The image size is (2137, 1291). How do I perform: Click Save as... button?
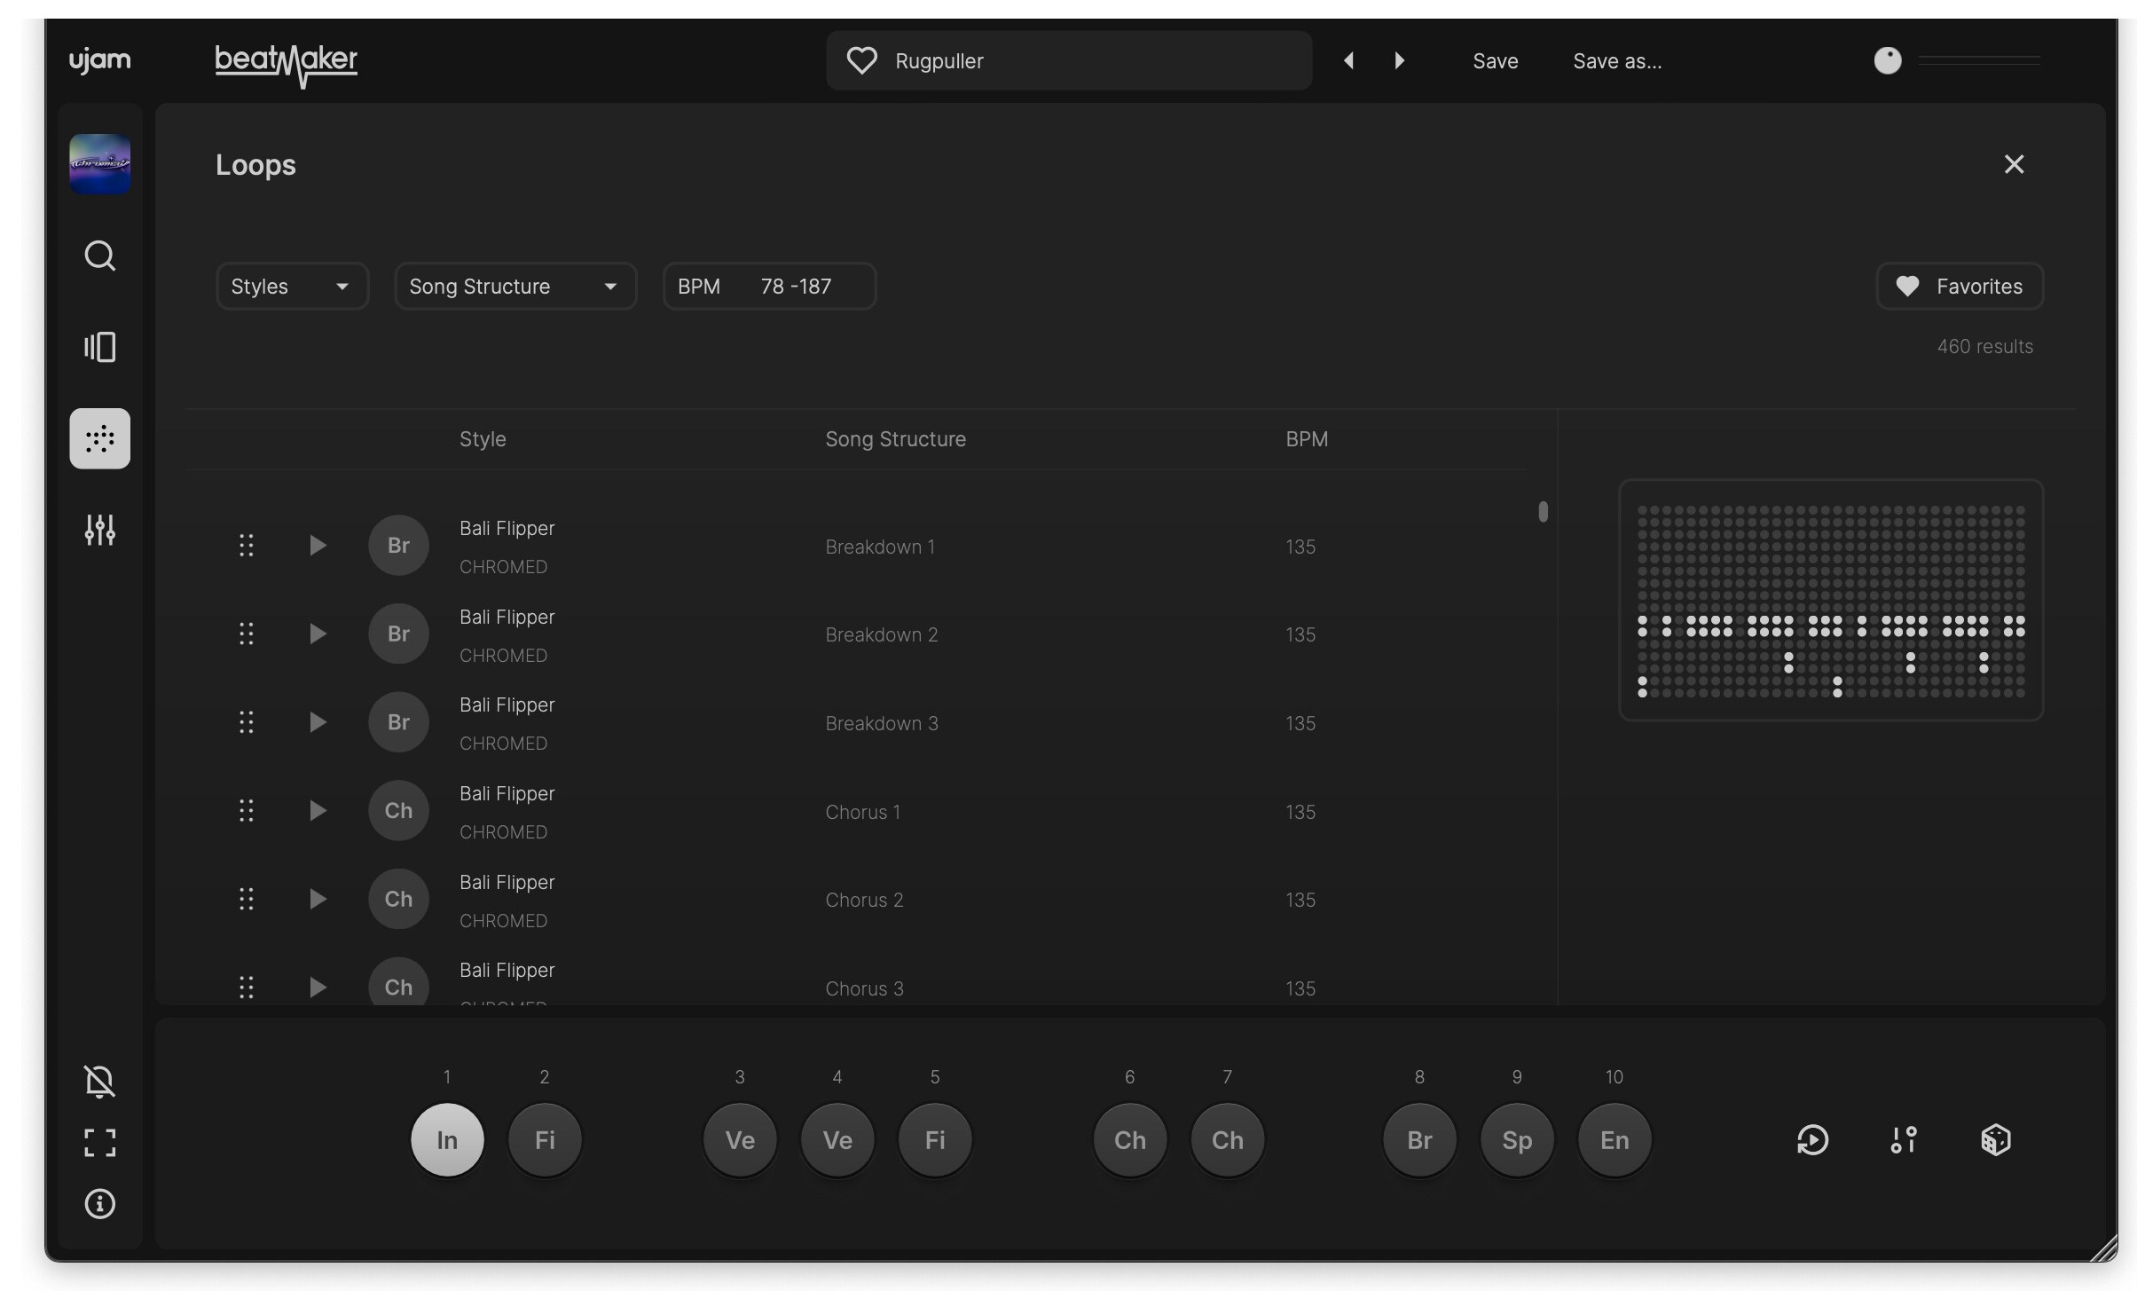click(x=1616, y=61)
